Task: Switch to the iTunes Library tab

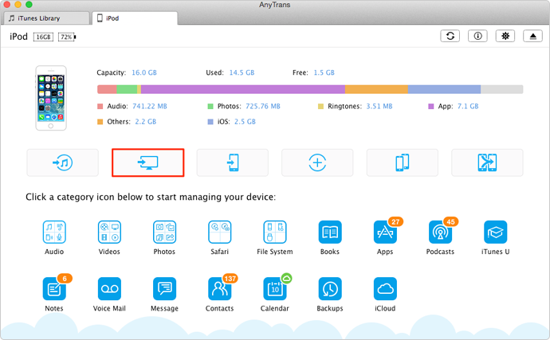Action: [x=45, y=18]
